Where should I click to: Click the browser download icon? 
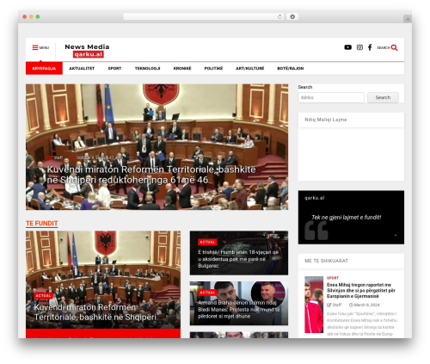tap(292, 16)
